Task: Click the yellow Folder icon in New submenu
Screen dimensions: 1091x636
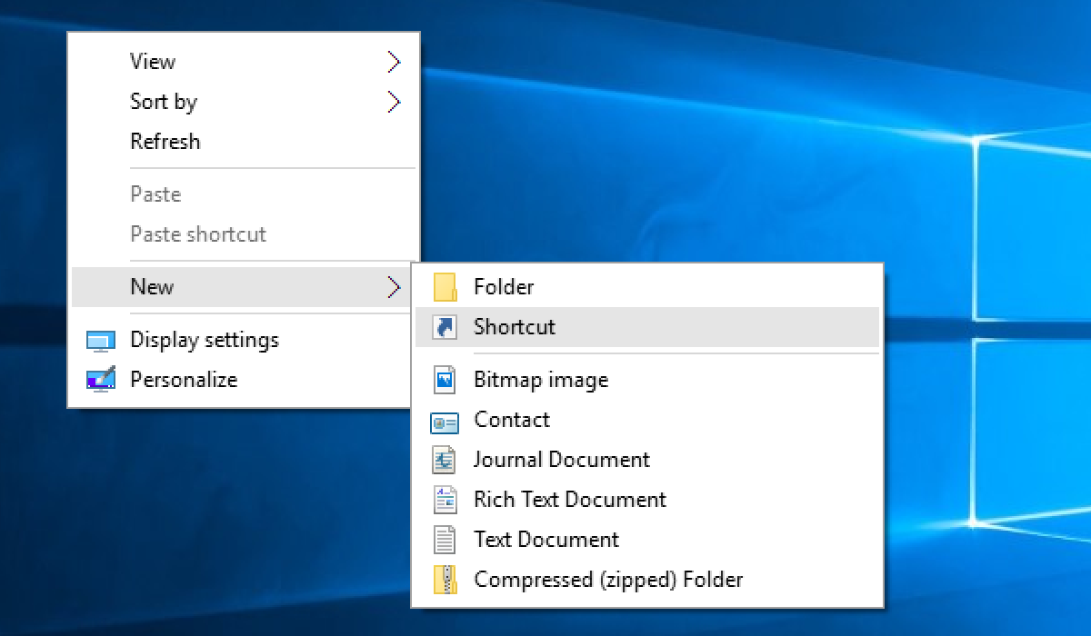Action: coord(445,287)
